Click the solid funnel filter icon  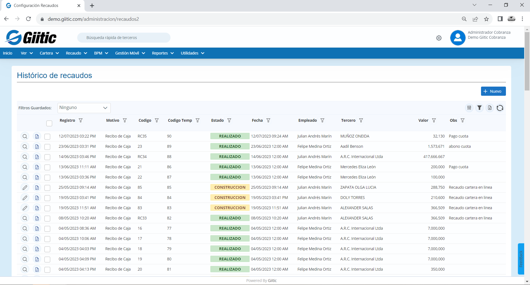coord(479,108)
